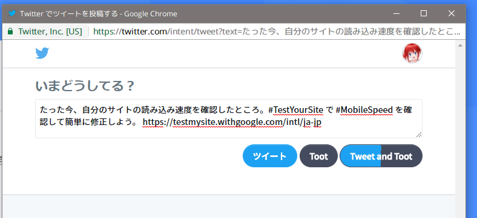Click the testmysite.withgoogle.com URL text
Screen dimensions: 477x218
232,123
